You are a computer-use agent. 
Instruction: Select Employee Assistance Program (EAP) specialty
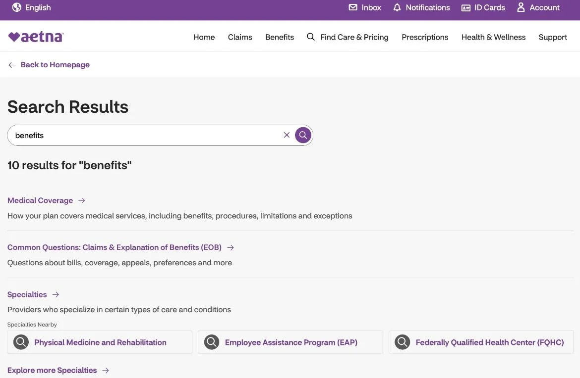point(291,342)
